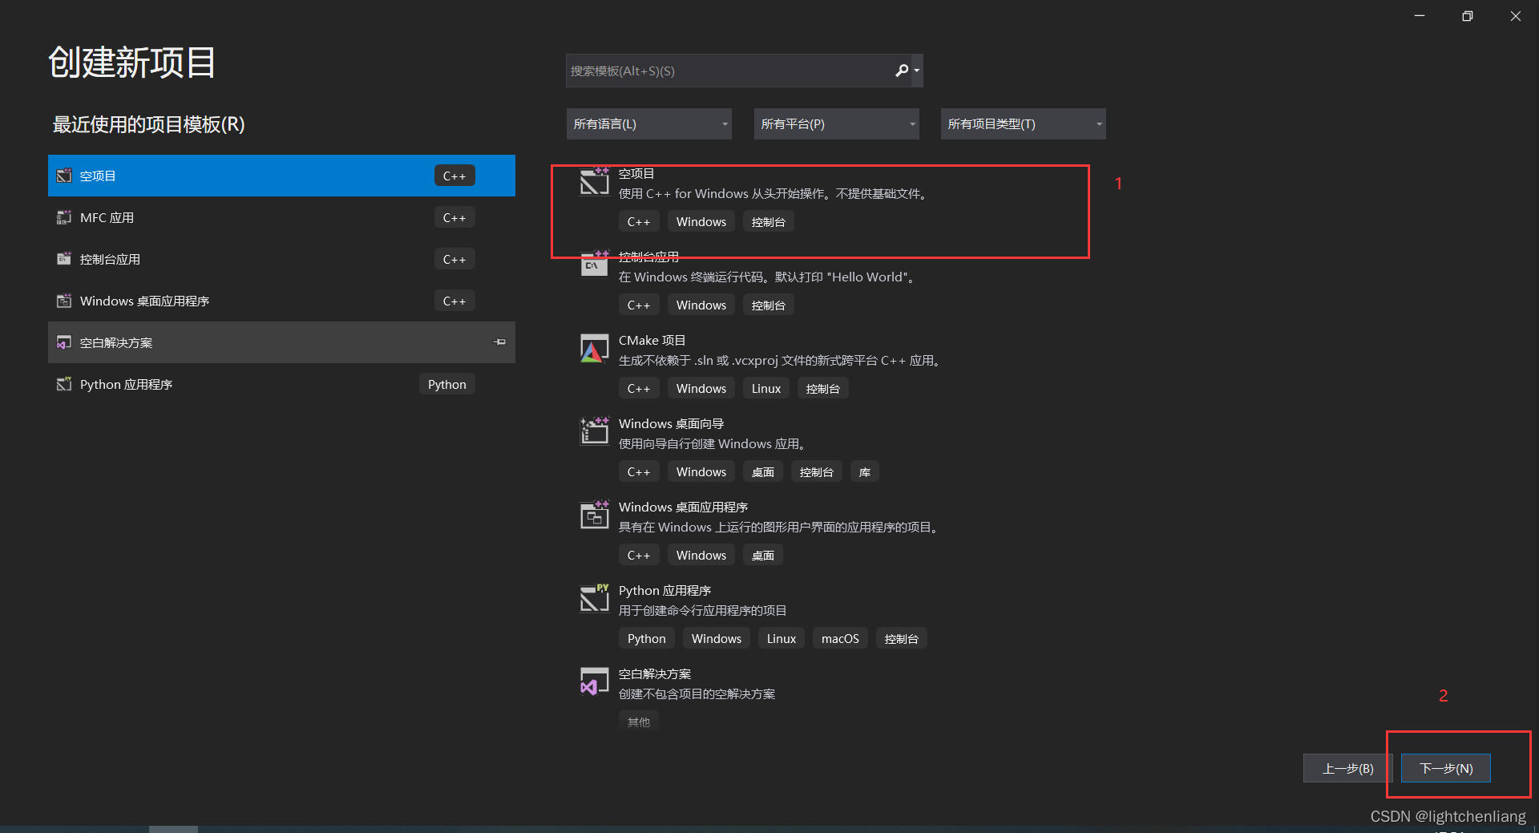
Task: Open the 所有语言 language filter
Action: tap(649, 124)
